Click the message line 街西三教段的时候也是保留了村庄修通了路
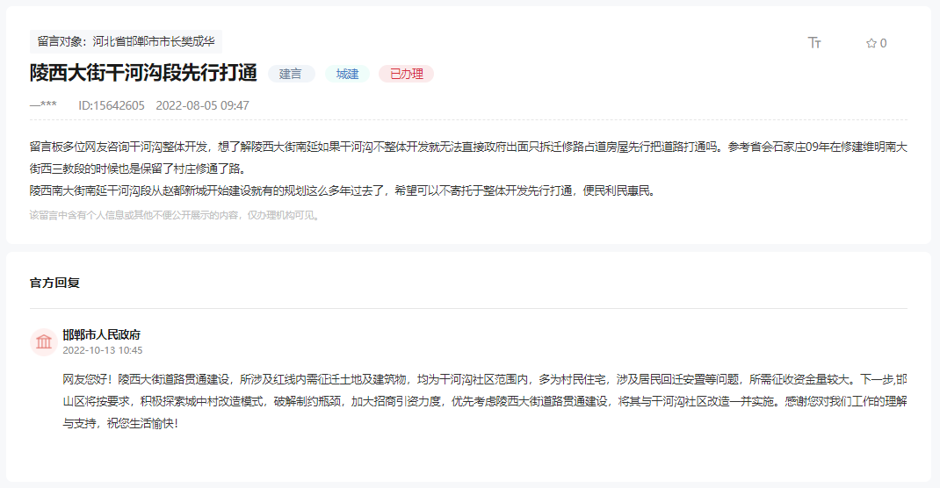This screenshot has width=940, height=488. [138, 169]
